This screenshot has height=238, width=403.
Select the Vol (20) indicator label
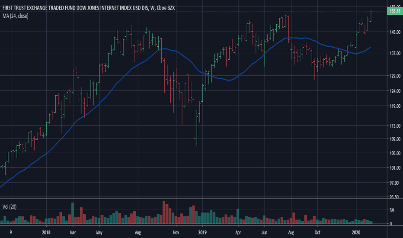click(x=10, y=207)
